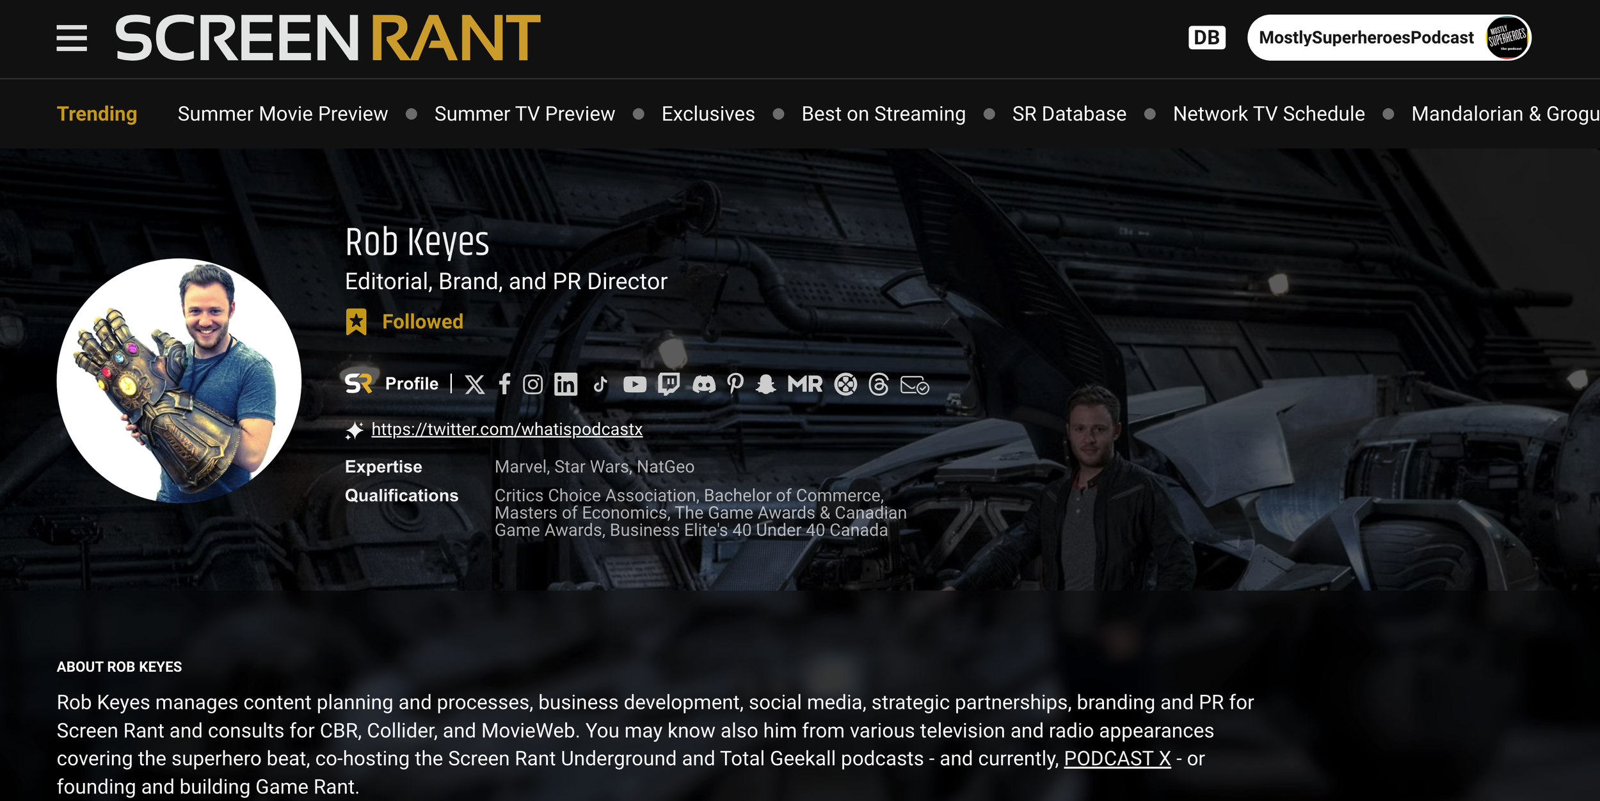Screen dimensions: 1600x801
Task: Click the Expertise label
Action: (383, 467)
